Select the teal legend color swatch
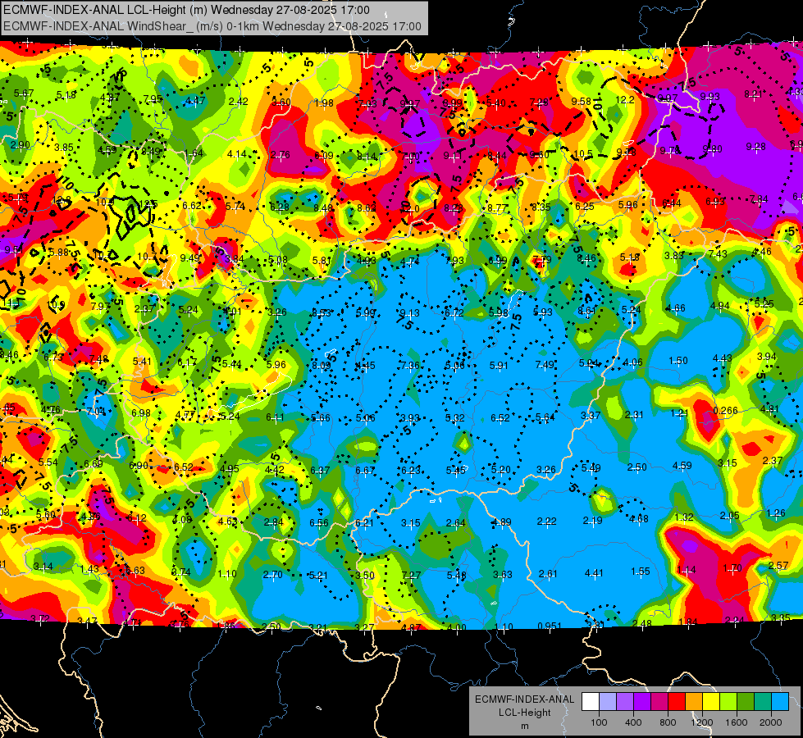The image size is (803, 738). [x=763, y=702]
